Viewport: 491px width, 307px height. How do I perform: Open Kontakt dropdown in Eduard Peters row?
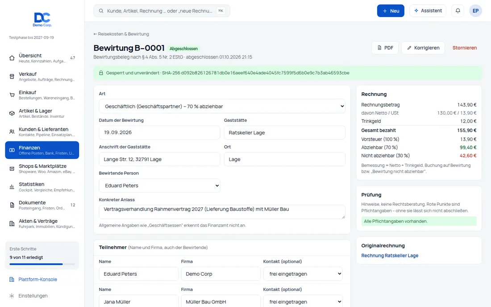point(303,274)
